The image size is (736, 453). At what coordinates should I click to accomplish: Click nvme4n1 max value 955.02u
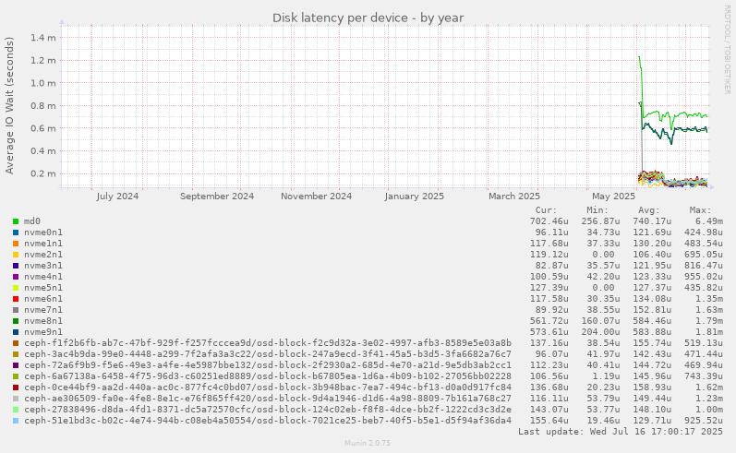704,277
